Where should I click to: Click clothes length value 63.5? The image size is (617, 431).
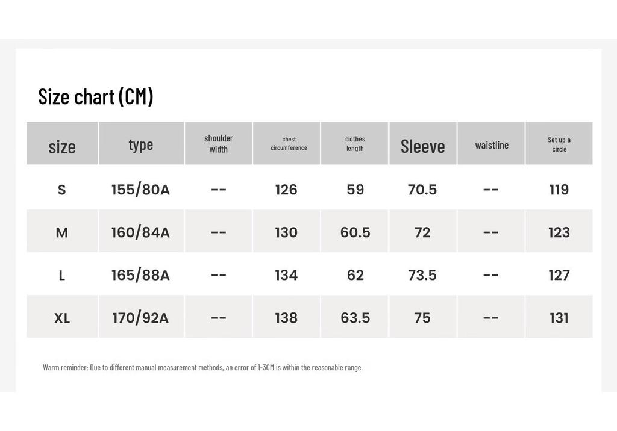355,318
